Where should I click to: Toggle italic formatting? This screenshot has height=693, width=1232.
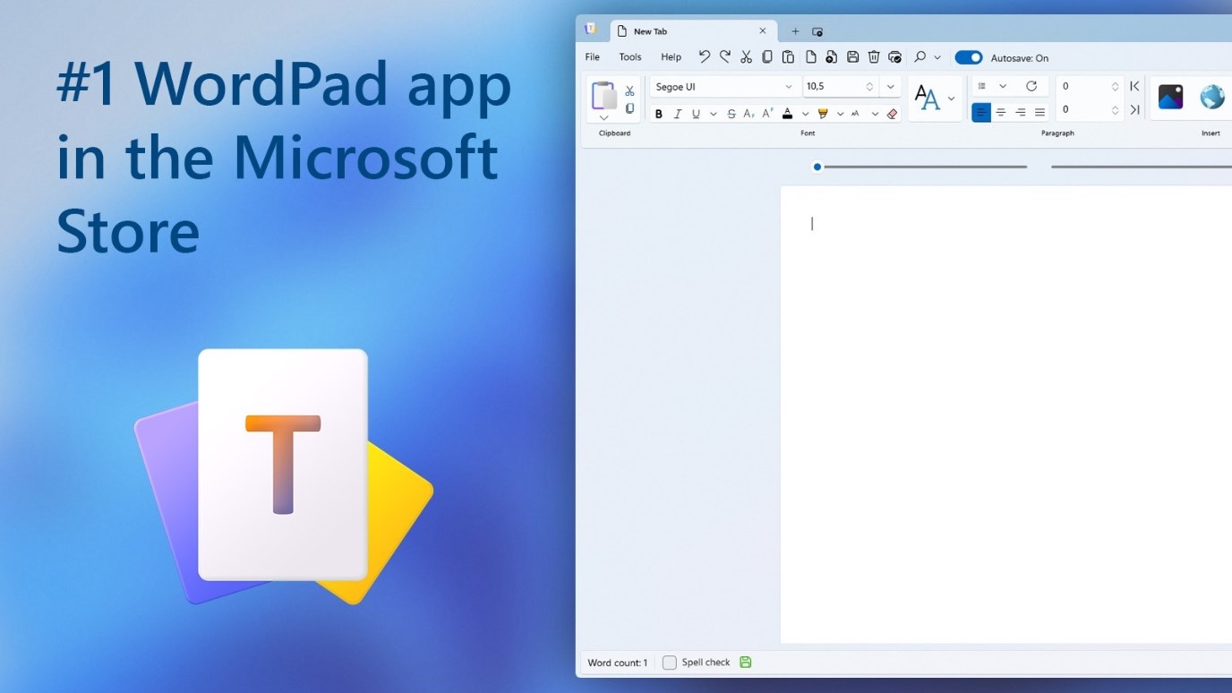[x=677, y=114]
